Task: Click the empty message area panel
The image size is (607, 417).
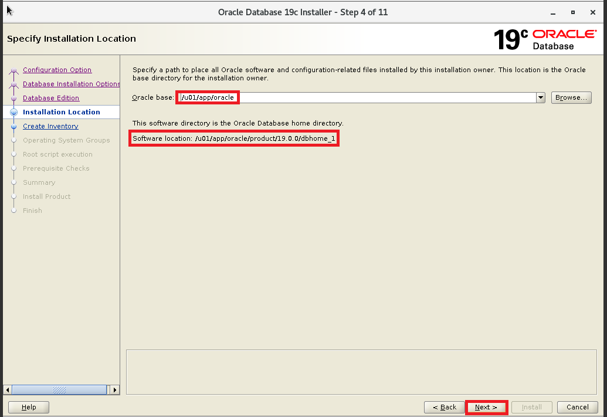Action: tap(361, 372)
